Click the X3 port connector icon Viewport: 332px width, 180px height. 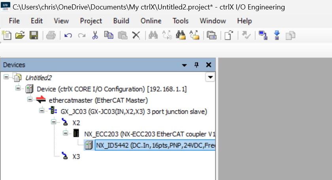point(65,156)
